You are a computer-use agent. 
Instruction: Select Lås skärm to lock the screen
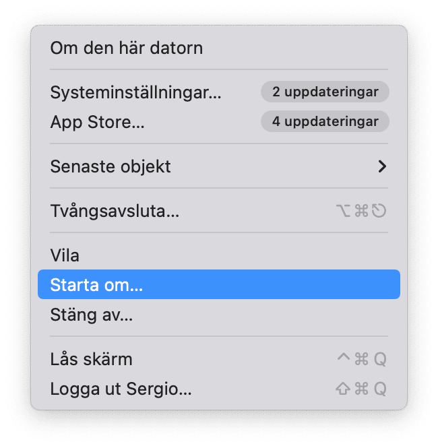[91, 359]
